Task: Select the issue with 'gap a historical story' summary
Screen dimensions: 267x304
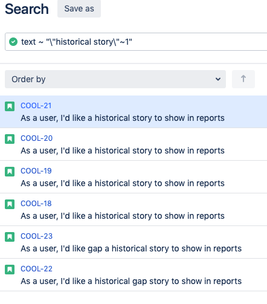Action: (x=133, y=242)
